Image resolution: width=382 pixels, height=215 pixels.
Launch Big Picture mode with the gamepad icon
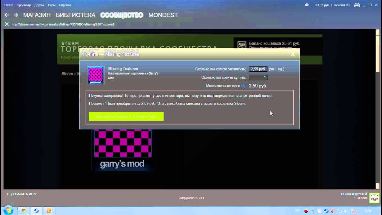click(357, 5)
